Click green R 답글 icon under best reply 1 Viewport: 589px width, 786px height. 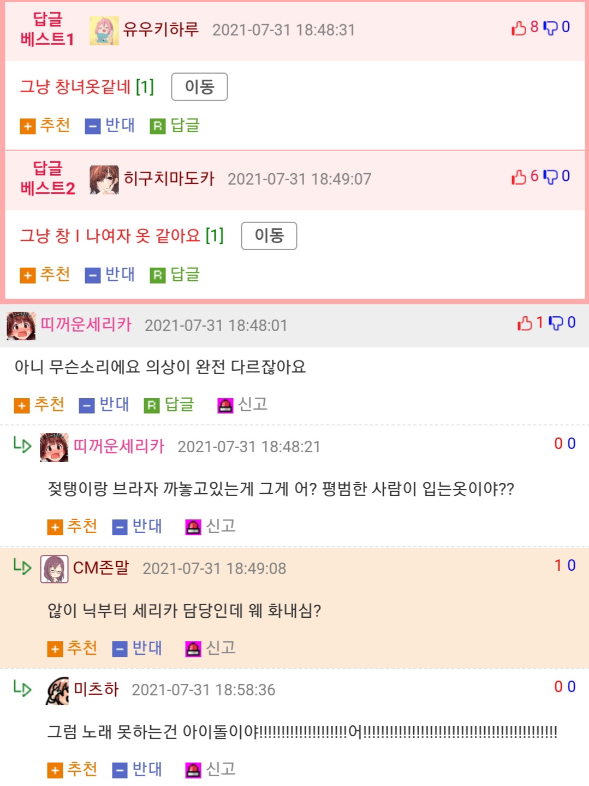(x=158, y=126)
